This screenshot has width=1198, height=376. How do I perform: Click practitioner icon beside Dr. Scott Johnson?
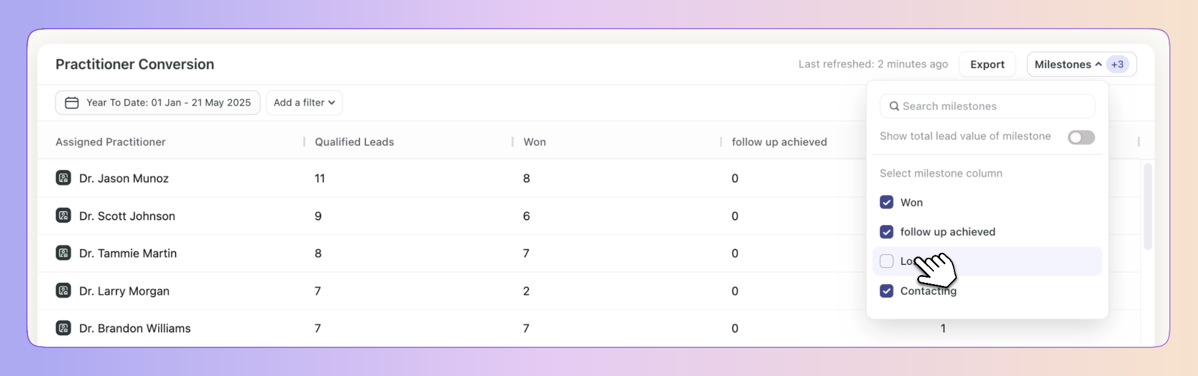click(63, 215)
